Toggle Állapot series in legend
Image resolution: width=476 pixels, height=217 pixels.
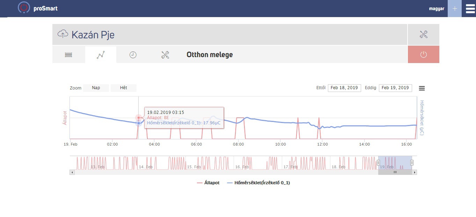[208, 183]
